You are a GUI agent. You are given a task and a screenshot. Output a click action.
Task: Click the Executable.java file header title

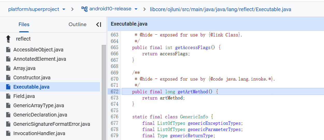pyautogui.click(x=129, y=24)
